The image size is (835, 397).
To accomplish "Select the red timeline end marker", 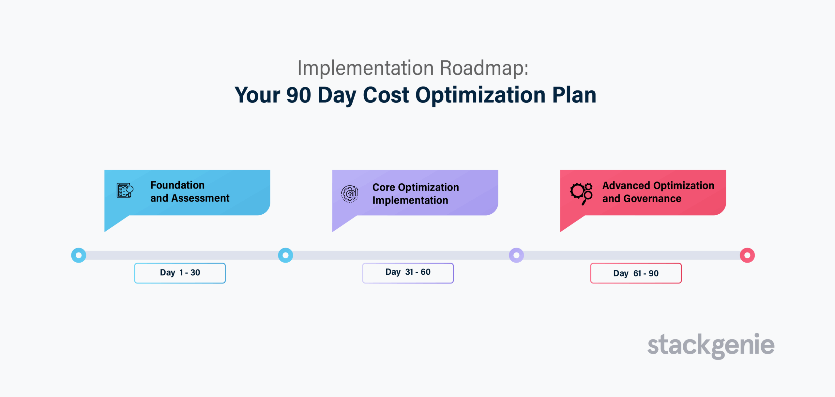I will pyautogui.click(x=747, y=255).
